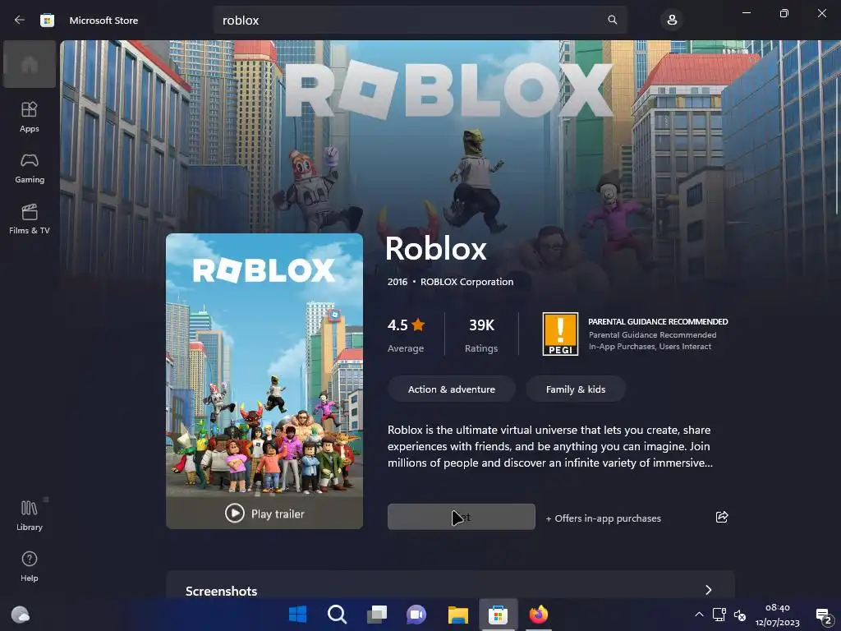Click the Get button for Roblox
The height and width of the screenshot is (631, 841).
462,517
